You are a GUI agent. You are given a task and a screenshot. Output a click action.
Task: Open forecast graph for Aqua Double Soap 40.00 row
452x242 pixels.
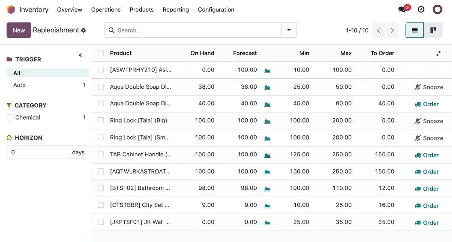tap(267, 104)
